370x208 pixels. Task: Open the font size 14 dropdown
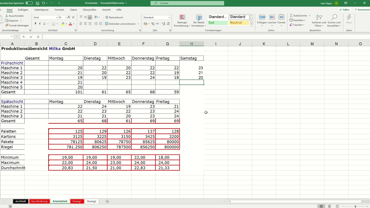point(65,17)
